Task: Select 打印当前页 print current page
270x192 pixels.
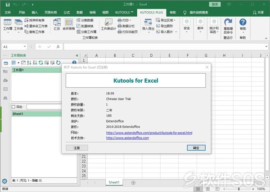Action: 128,32
